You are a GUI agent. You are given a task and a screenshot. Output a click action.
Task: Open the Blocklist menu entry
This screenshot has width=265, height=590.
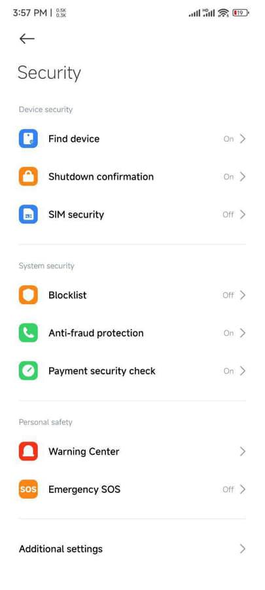coord(132,295)
